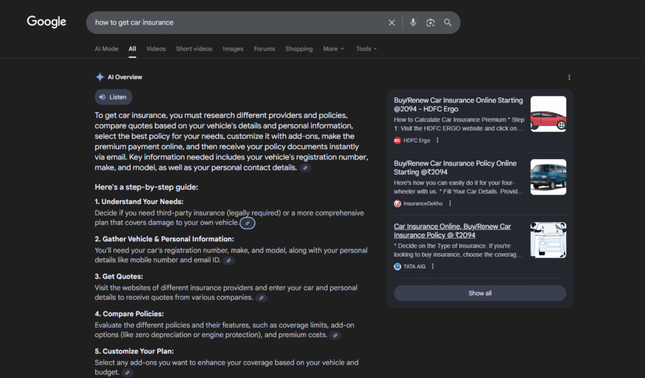The height and width of the screenshot is (378, 645).
Task: Open Google Lens image search
Action: (430, 23)
